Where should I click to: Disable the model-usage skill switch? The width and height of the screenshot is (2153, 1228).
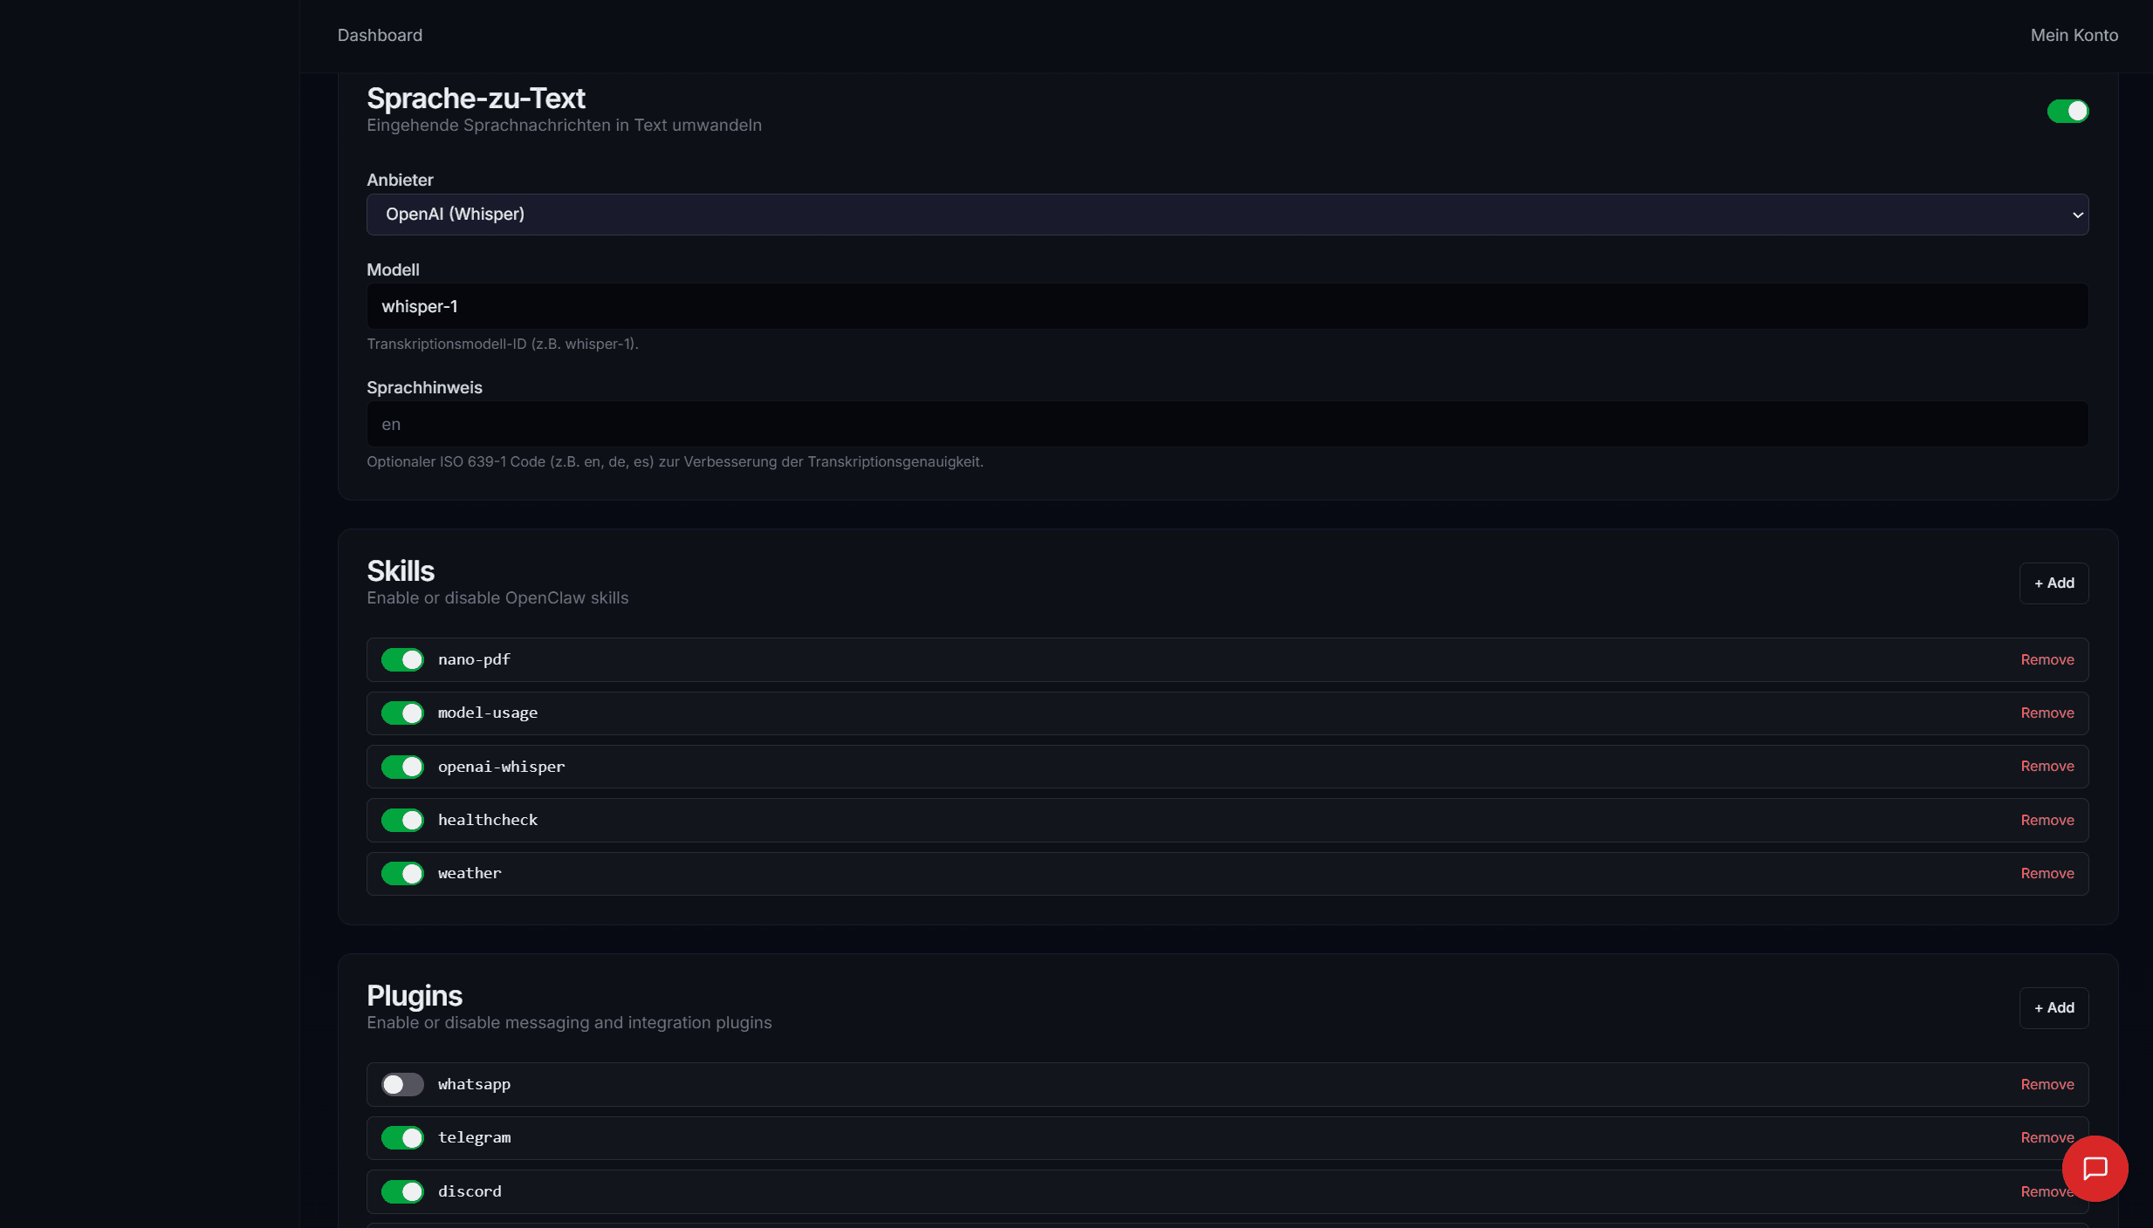tap(402, 713)
